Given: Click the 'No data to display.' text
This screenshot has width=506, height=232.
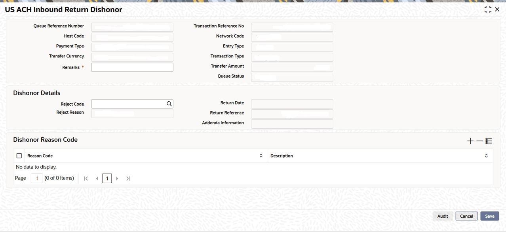Looking at the screenshot, I should pyautogui.click(x=36, y=167).
